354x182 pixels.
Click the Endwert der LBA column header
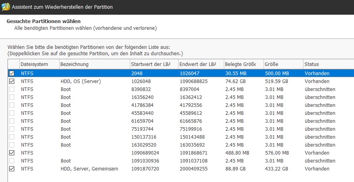click(x=200, y=64)
